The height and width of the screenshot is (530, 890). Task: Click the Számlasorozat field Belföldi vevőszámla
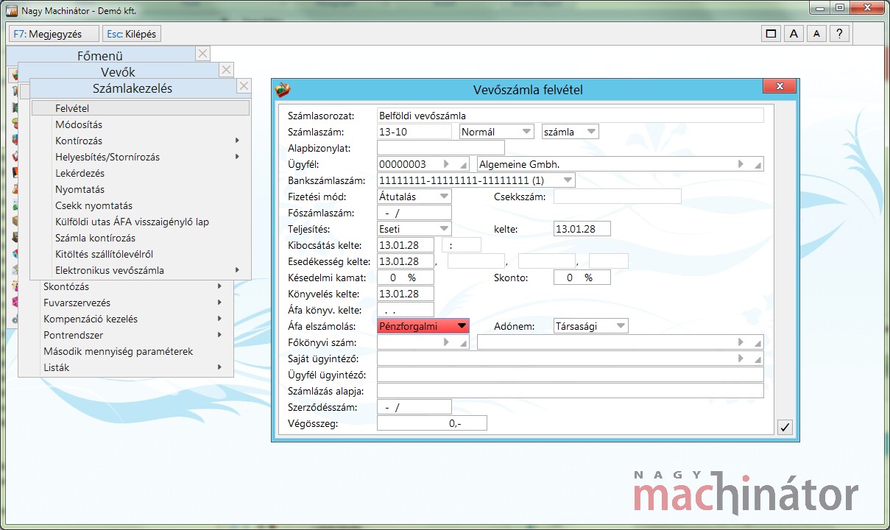(x=571, y=116)
